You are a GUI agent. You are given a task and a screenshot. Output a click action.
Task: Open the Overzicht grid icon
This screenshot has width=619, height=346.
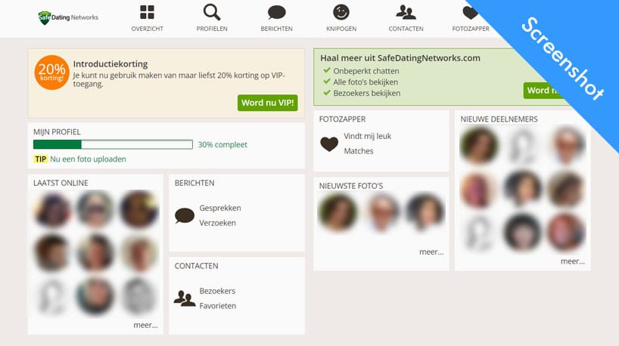tap(147, 12)
